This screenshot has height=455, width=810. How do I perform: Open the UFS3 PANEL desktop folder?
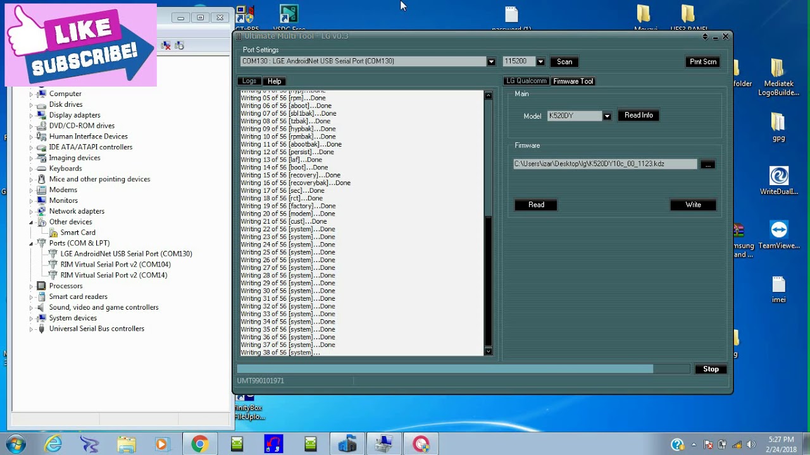(x=688, y=18)
